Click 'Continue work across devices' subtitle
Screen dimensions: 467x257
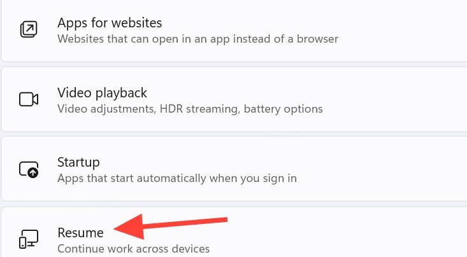tap(133, 248)
